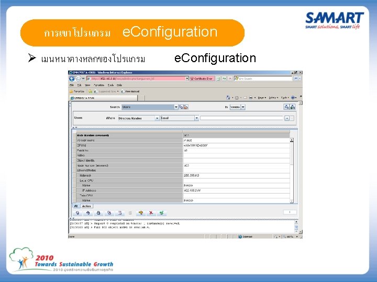Click the page number field beside action toolbar
Viewport: 377px width, 282px height.
(x=290, y=212)
